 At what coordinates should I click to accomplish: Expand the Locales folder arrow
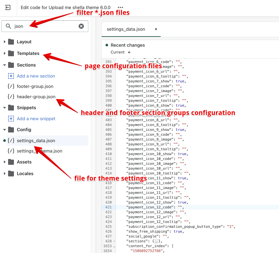point(5,174)
